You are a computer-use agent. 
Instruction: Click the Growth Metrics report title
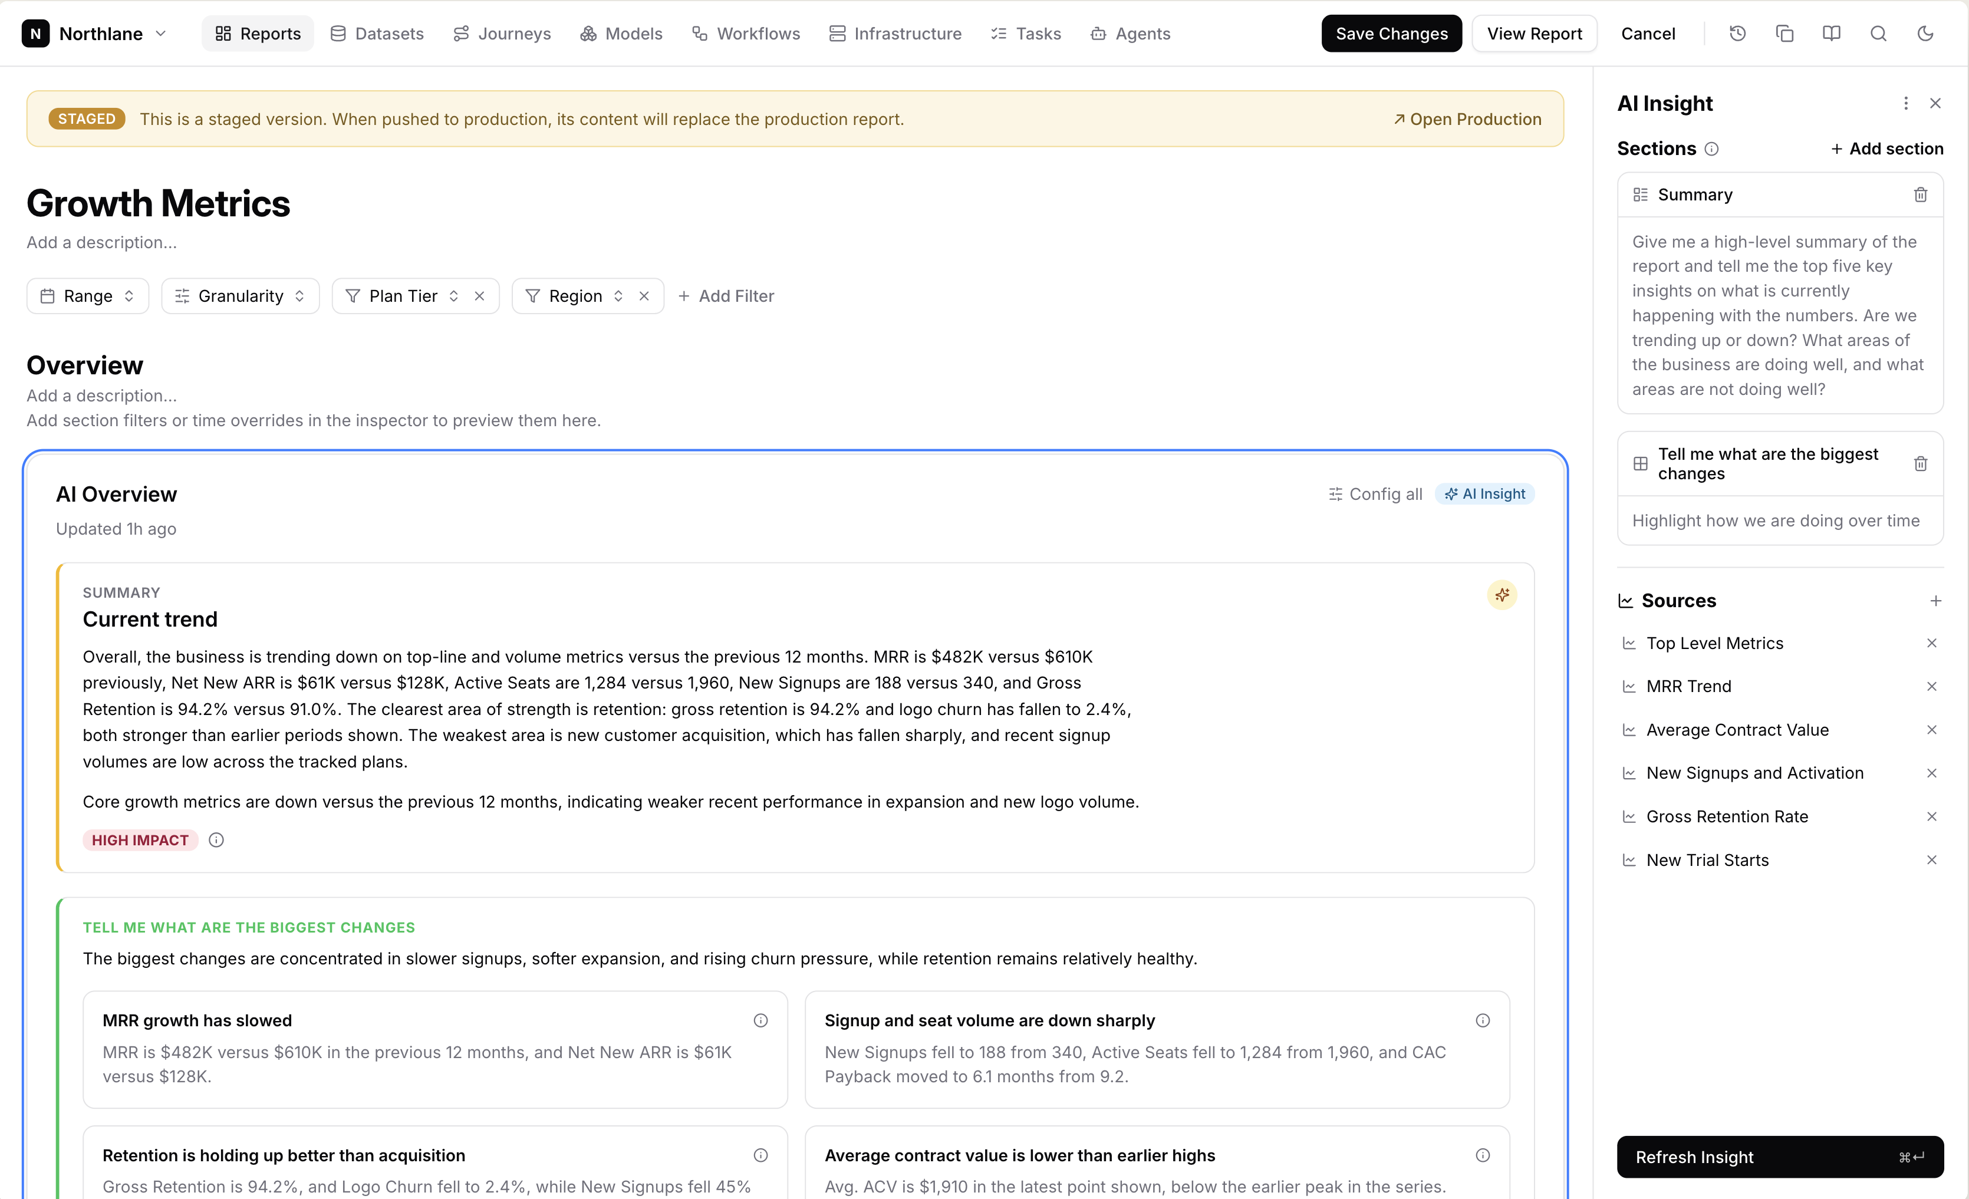[158, 203]
